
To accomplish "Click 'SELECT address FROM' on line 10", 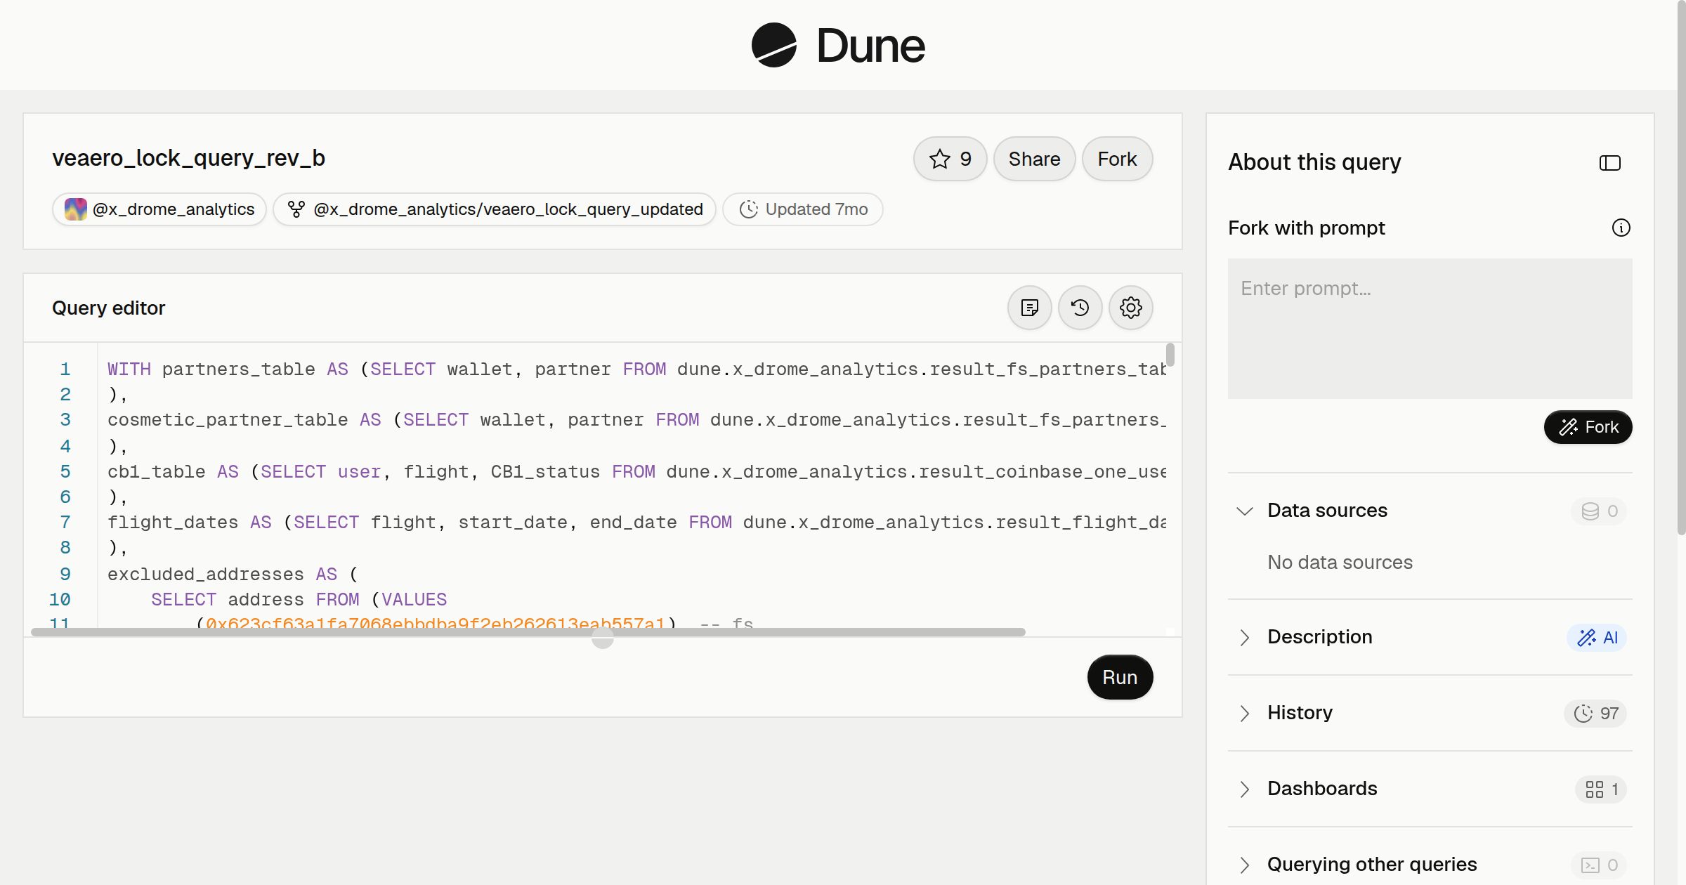I will click(255, 600).
